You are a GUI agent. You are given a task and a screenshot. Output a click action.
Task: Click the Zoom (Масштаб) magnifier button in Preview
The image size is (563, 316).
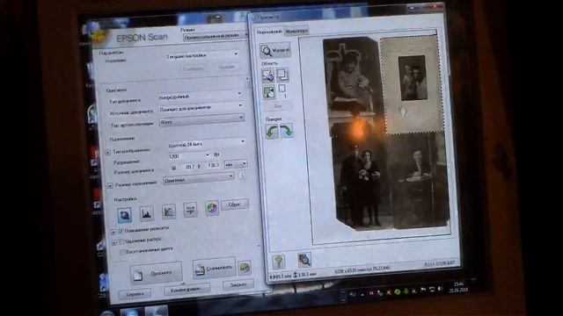click(x=275, y=51)
